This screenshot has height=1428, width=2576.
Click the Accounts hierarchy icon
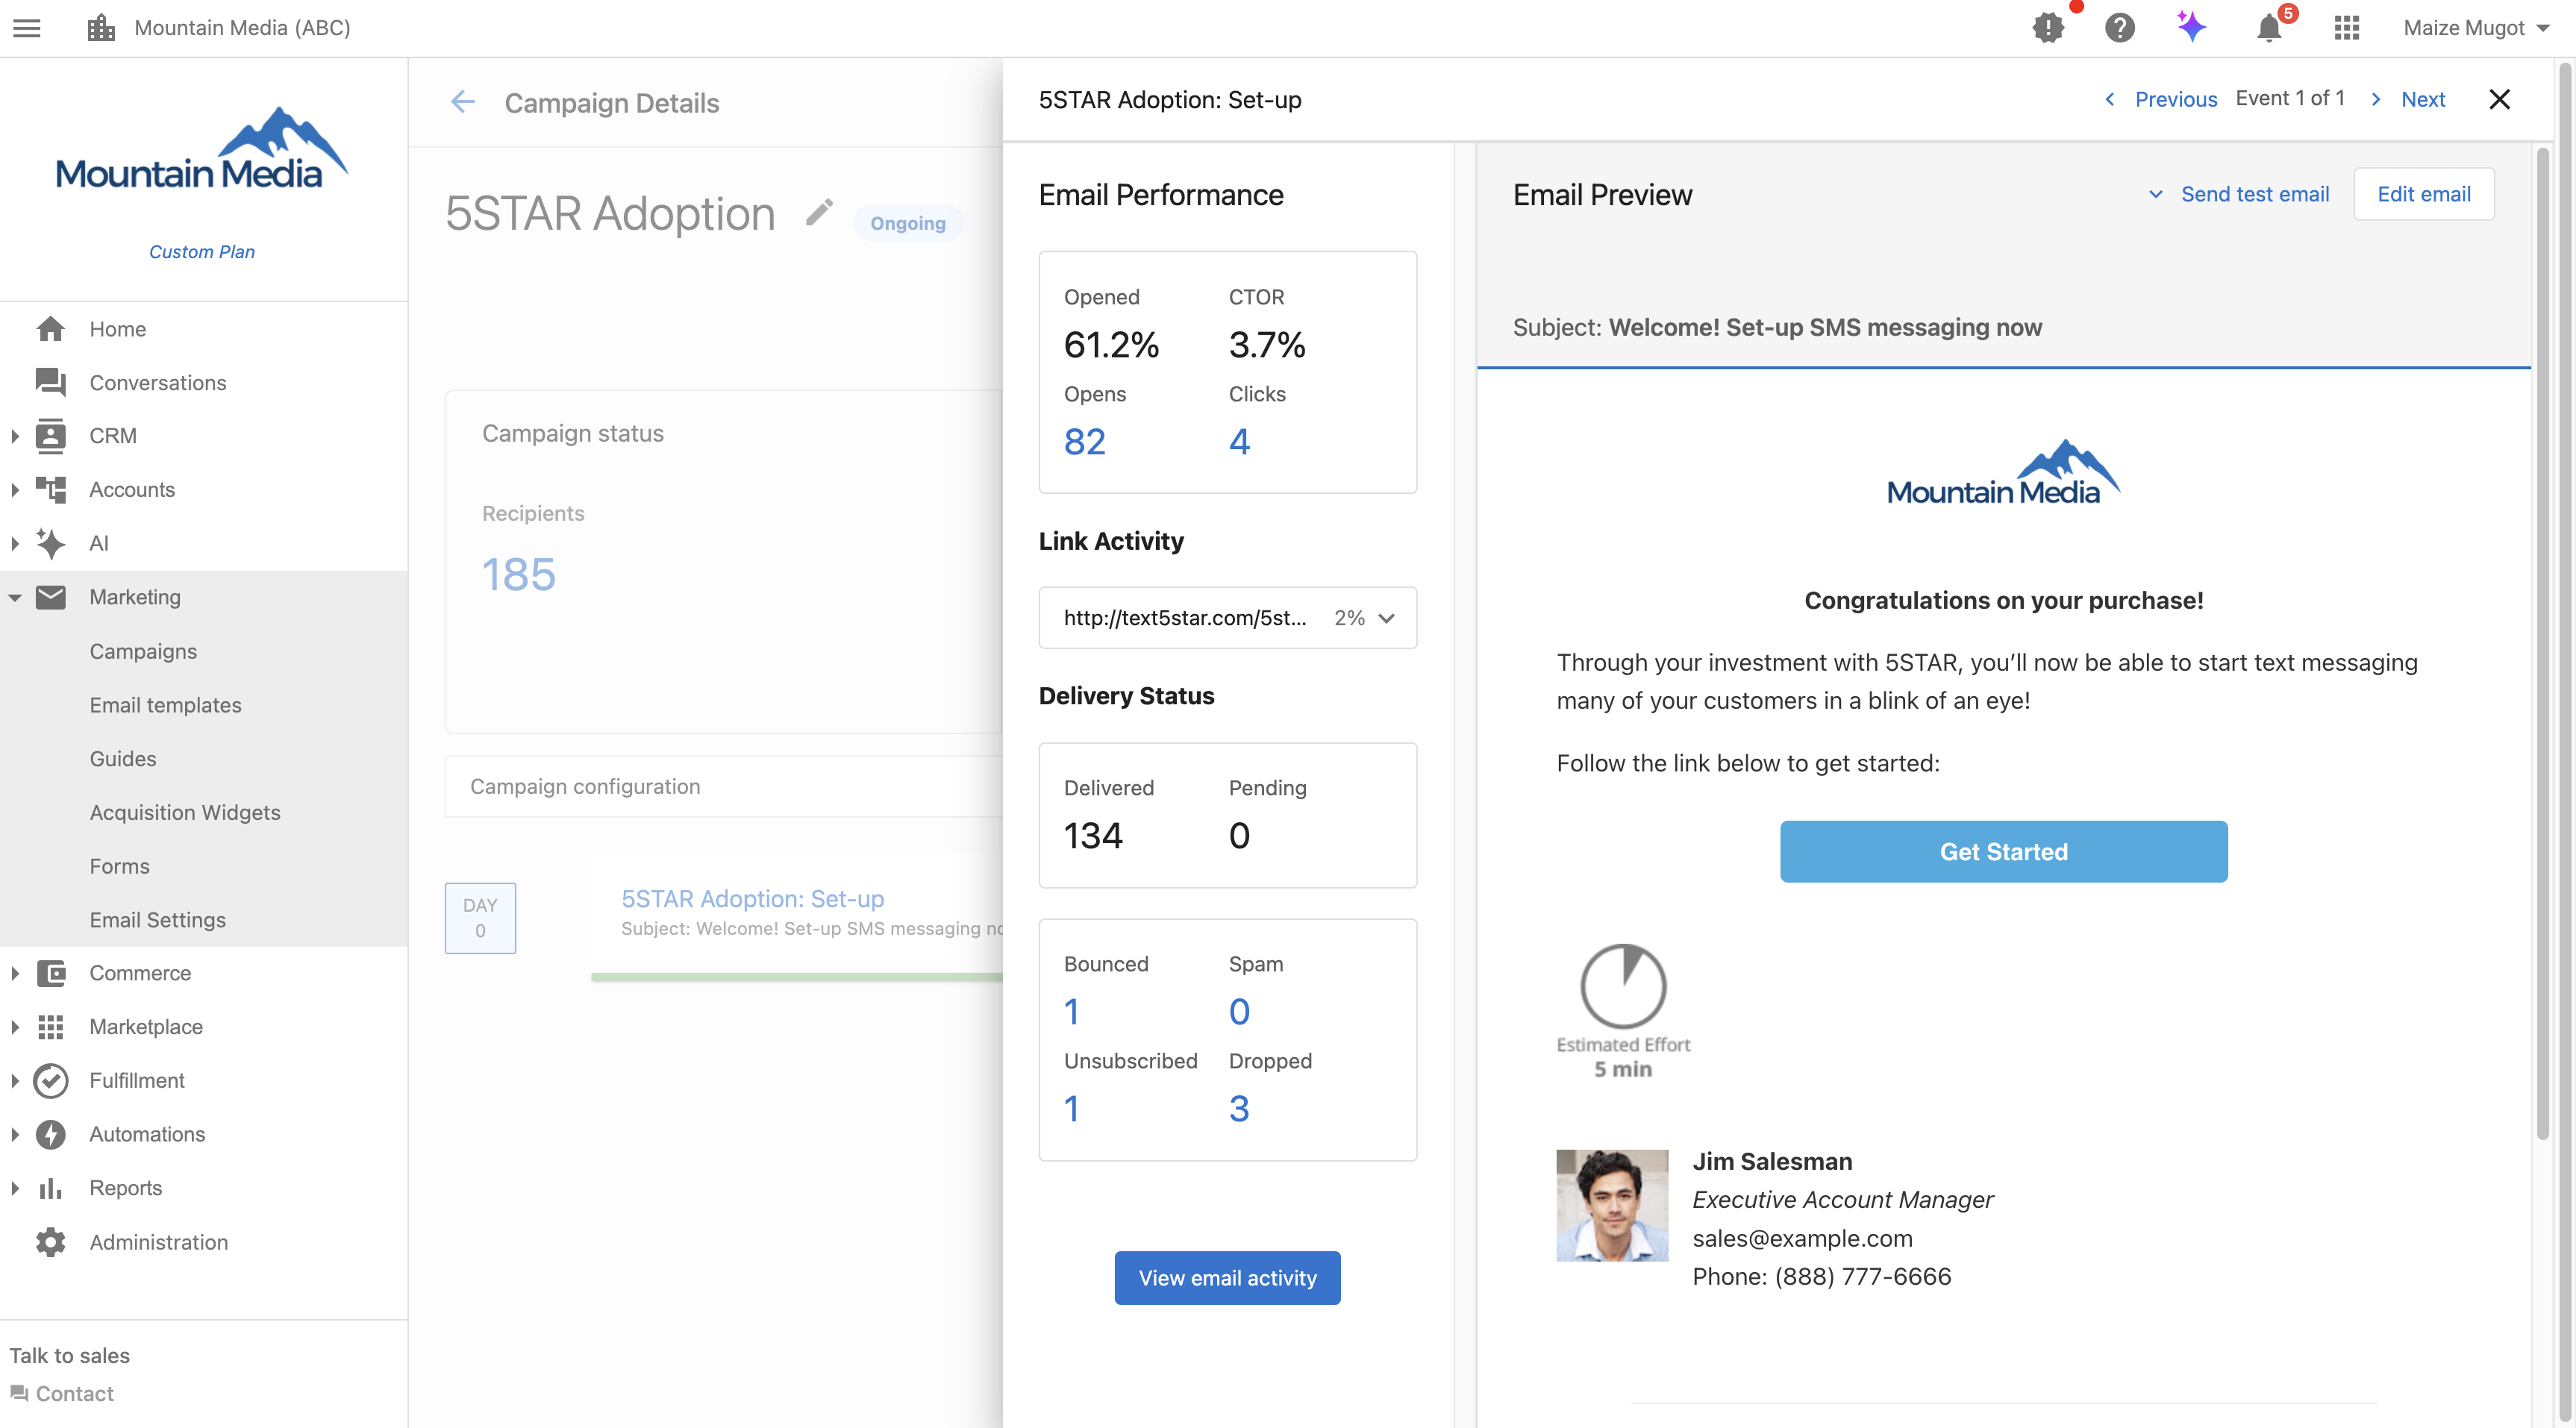(51, 489)
